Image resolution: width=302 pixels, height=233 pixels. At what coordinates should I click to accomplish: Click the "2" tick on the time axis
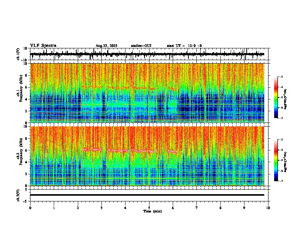[78, 208]
